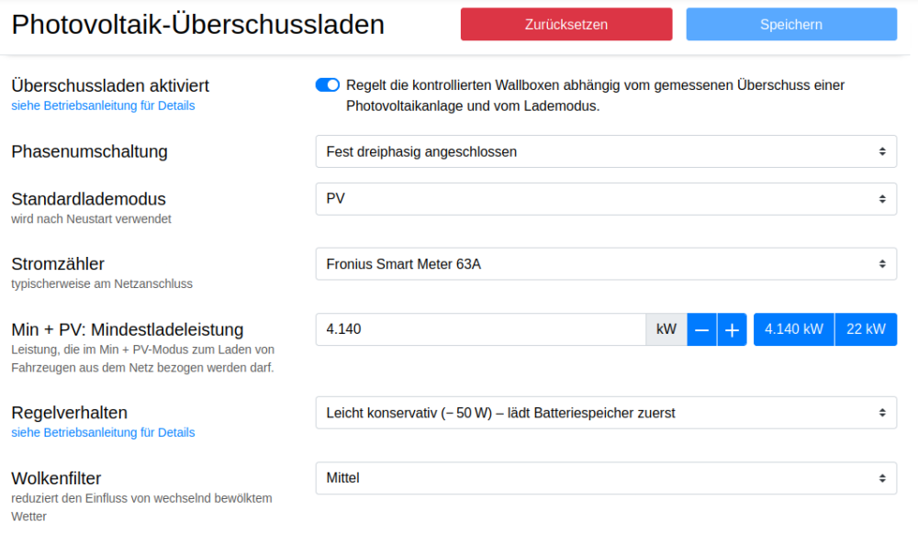Open Betriebsanleitung link under Regelverhalten

click(103, 432)
